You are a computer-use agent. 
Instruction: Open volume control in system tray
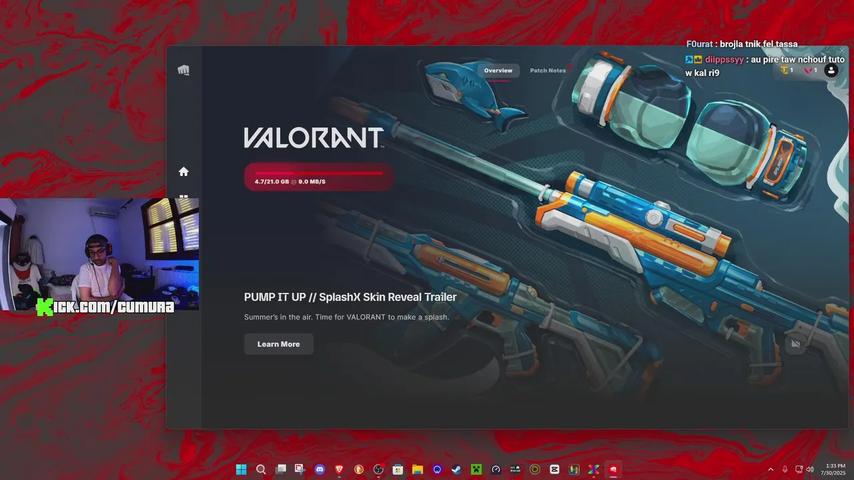point(810,469)
